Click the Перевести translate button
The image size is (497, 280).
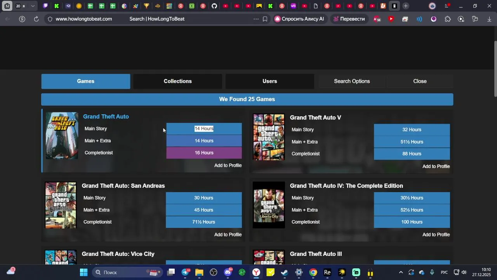[349, 19]
